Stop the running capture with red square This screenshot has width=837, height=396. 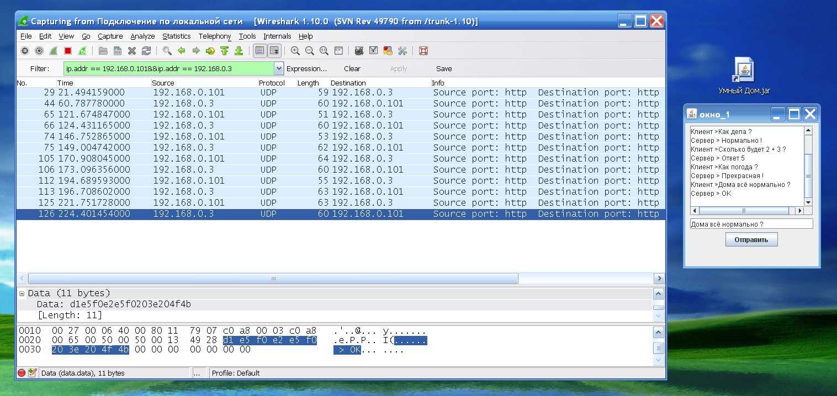click(68, 51)
